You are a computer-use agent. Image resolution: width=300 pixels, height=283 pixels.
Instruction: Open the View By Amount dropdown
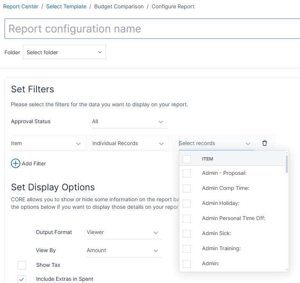pyautogui.click(x=124, y=251)
